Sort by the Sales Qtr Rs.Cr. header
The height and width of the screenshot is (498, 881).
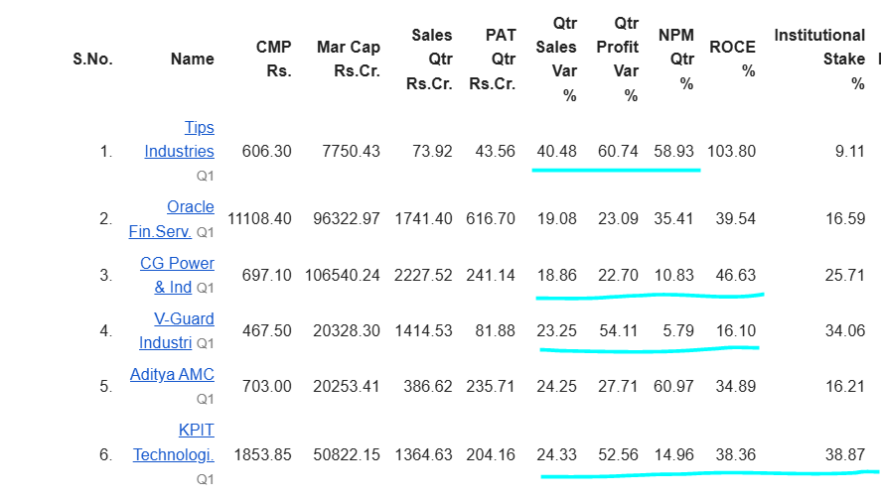pos(429,59)
